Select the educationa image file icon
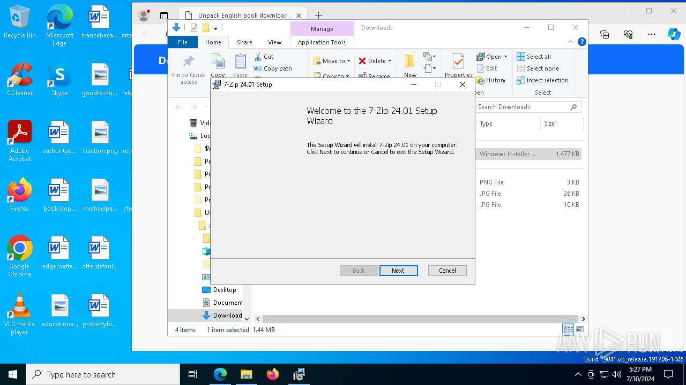 59,311
